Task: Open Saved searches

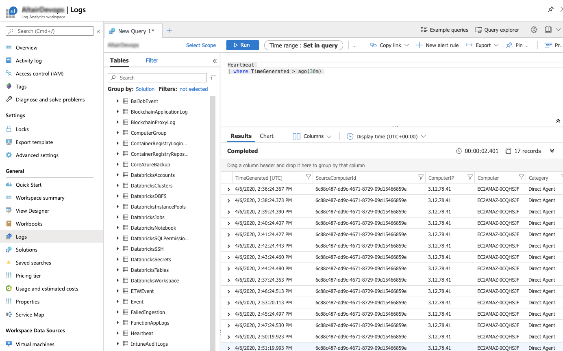Action: coord(33,263)
